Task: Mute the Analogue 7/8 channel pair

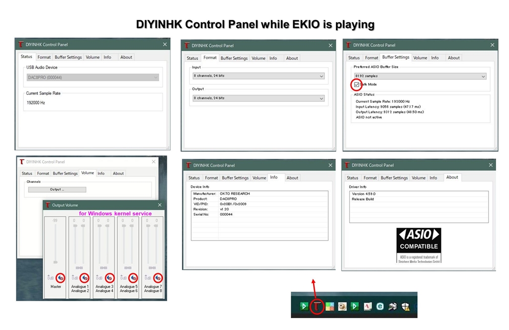Action: point(158,278)
